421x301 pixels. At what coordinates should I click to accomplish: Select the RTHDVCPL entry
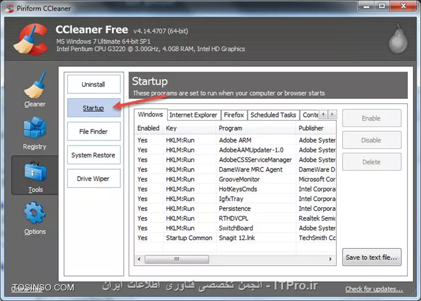coord(235,218)
